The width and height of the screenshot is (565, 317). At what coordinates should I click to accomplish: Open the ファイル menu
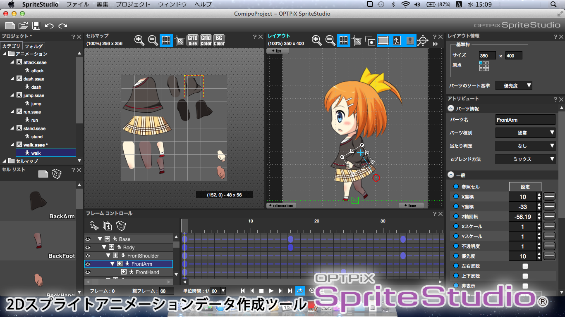click(78, 5)
